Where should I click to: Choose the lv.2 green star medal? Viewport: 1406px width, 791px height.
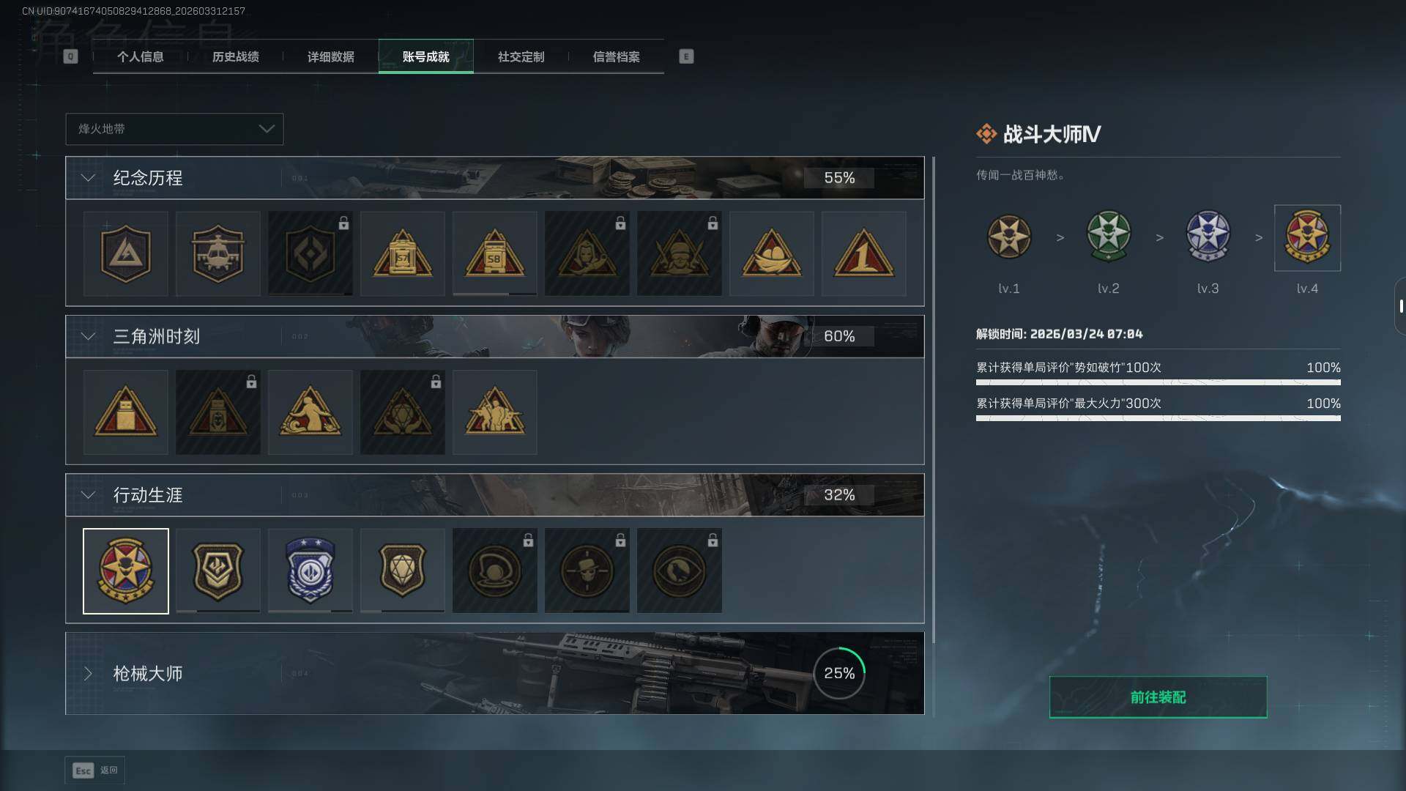click(1108, 237)
